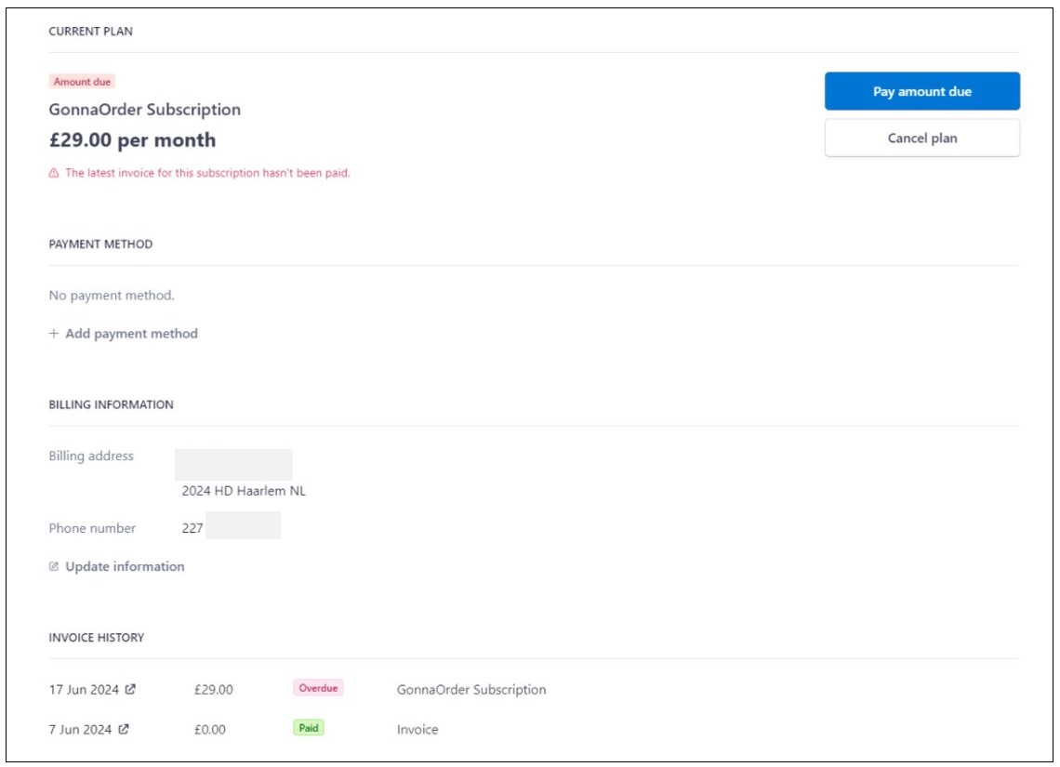The image size is (1060, 767).
Task: Click the Paid status badge
Action: (x=309, y=728)
